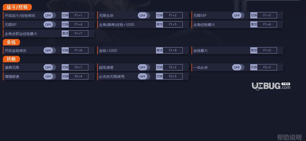Screen dimensions: 306x141
Task: Activate 金钱最大 via 激活 button
Action: point(254,50)
